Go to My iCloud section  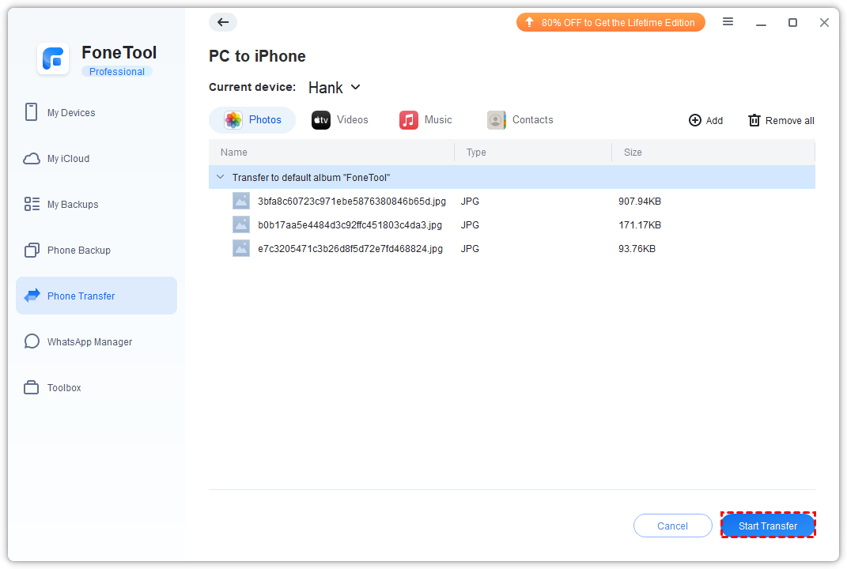(68, 159)
